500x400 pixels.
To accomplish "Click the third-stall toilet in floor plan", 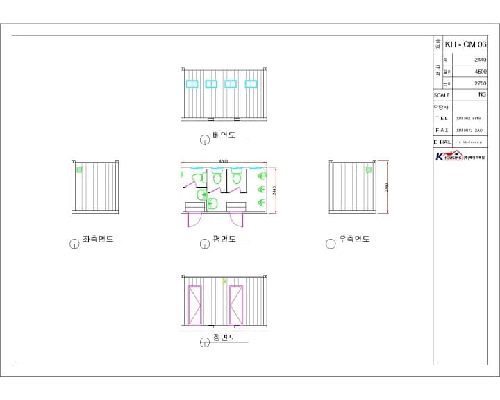I will coord(236,176).
